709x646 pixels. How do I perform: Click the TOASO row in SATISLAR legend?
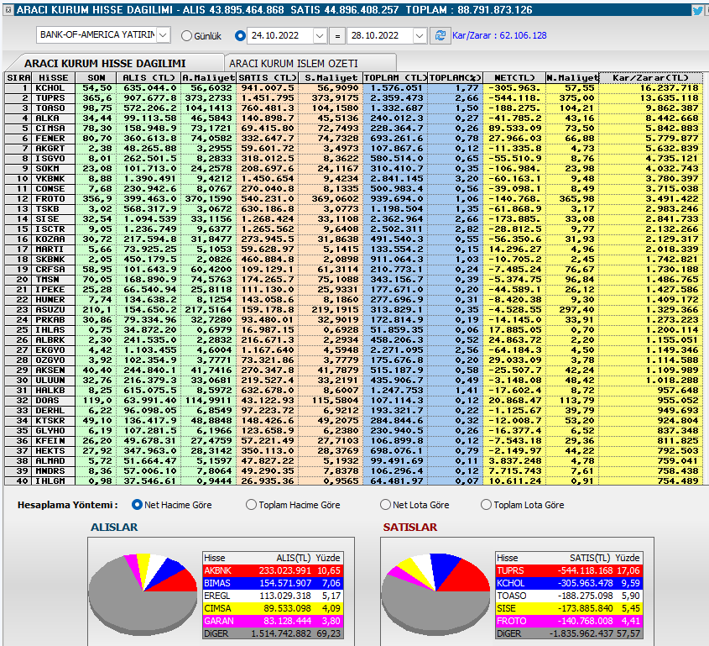[x=569, y=596]
